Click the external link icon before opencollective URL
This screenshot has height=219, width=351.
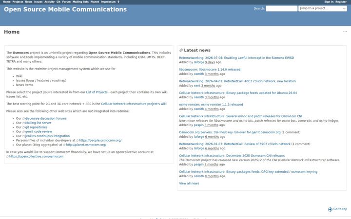click(7, 157)
